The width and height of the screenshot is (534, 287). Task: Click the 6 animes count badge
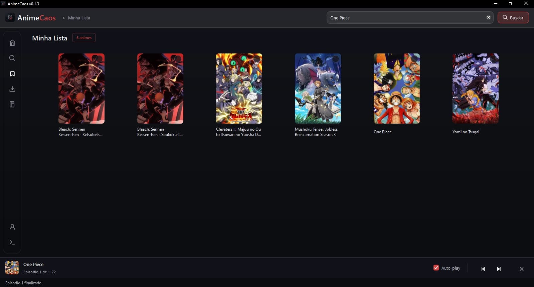pyautogui.click(x=84, y=38)
